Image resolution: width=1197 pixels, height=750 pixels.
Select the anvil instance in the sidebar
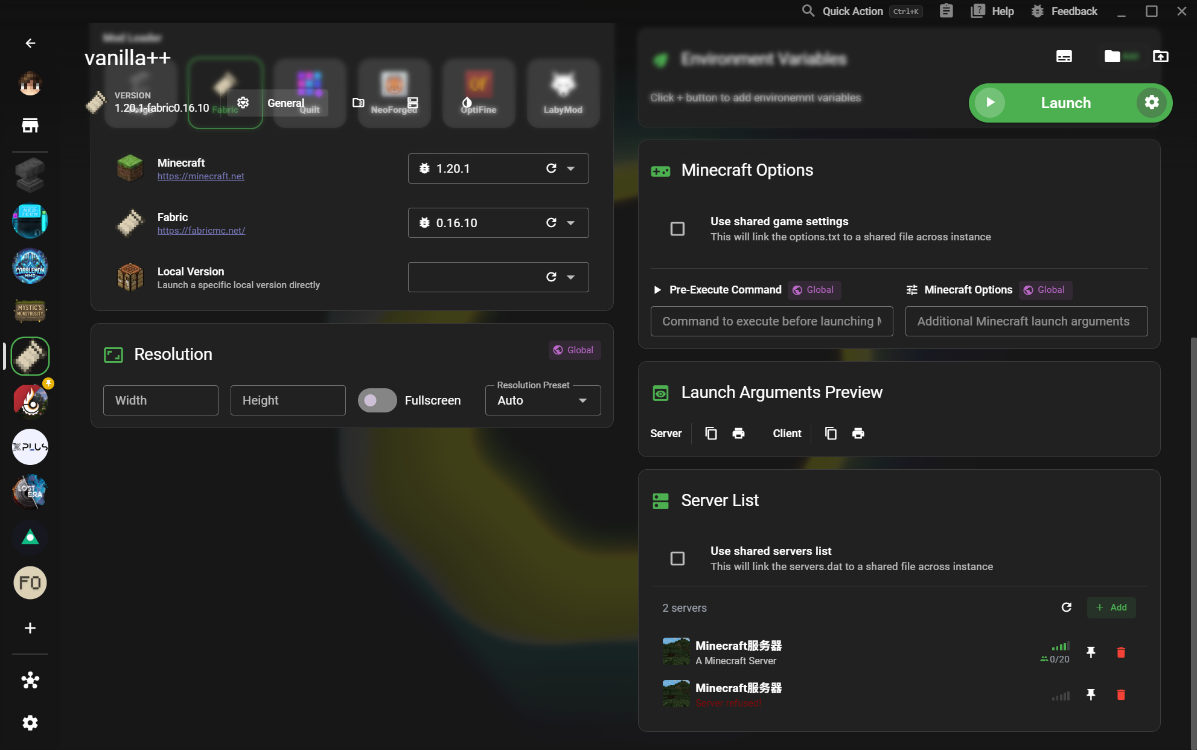30,175
